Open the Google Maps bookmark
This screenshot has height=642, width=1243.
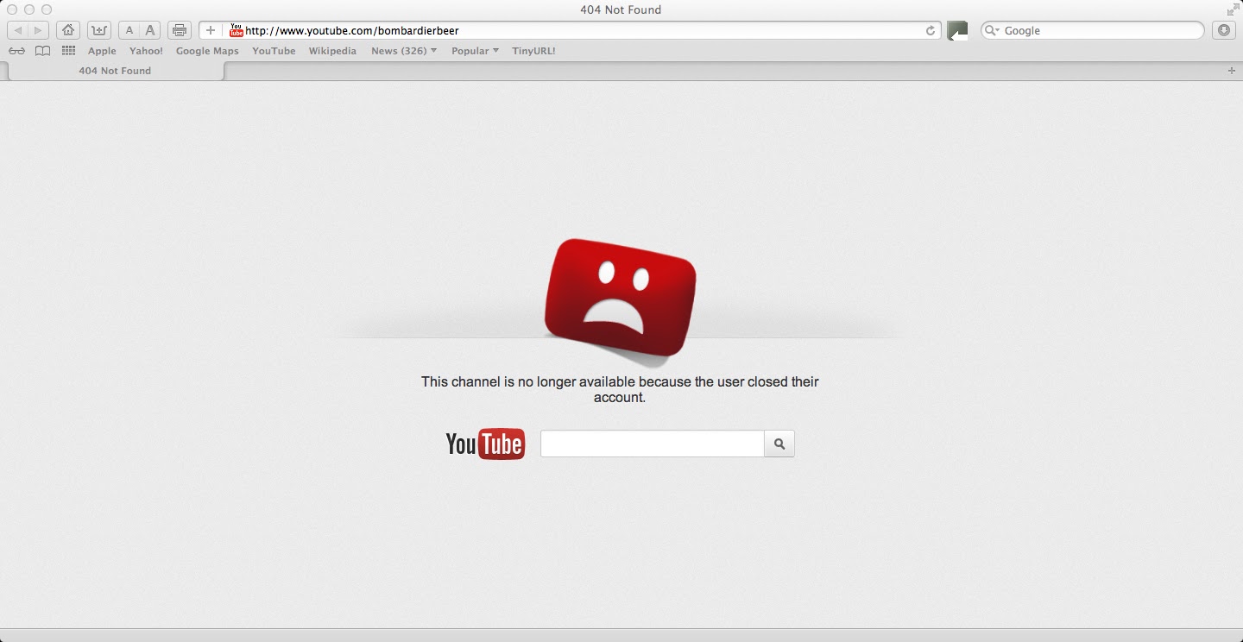pos(207,51)
